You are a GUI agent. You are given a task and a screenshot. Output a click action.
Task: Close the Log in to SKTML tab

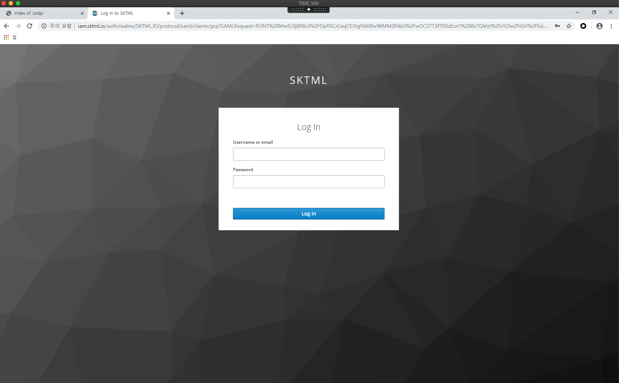tap(168, 13)
